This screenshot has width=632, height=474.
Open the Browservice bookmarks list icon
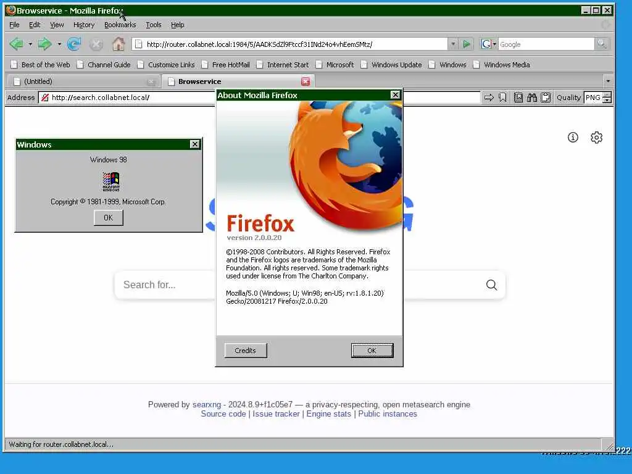(518, 98)
